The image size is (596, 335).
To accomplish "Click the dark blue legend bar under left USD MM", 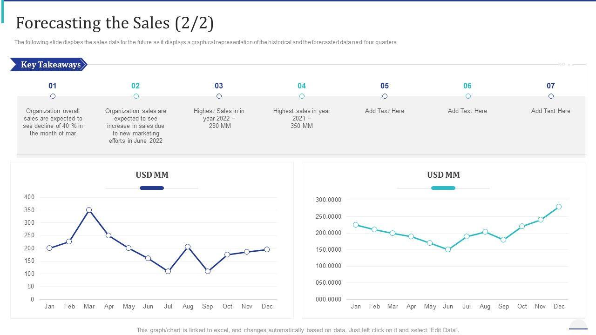I will point(152,188).
